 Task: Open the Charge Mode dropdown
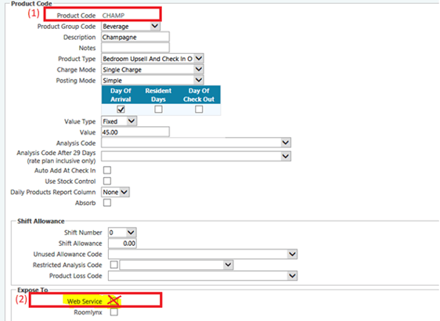coord(153,70)
